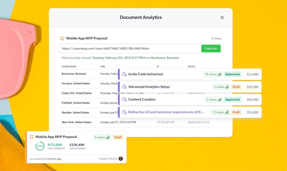Click the clock-dollar icon for Refine the UX
The height and width of the screenshot is (171, 287).
click(124, 112)
